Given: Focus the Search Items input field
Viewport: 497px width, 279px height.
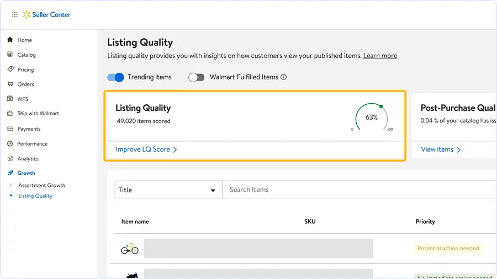Looking at the screenshot, I should [x=359, y=190].
